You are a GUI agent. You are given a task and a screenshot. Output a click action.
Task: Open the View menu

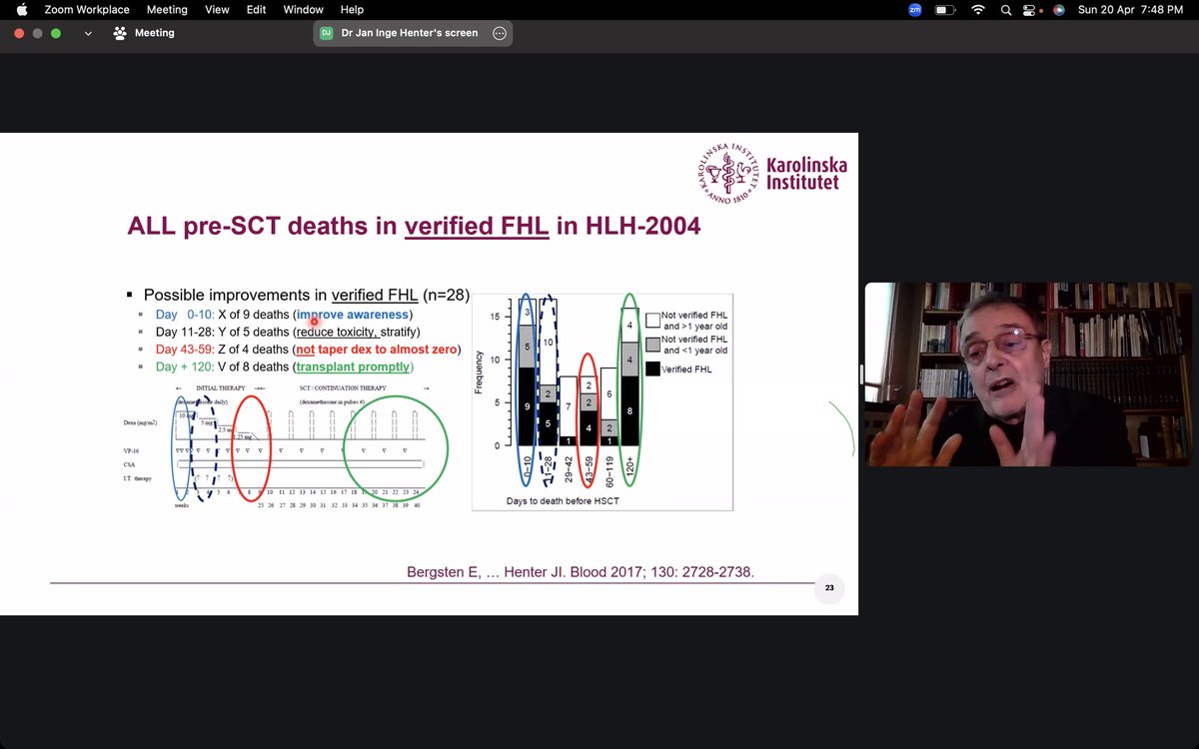coord(217,9)
